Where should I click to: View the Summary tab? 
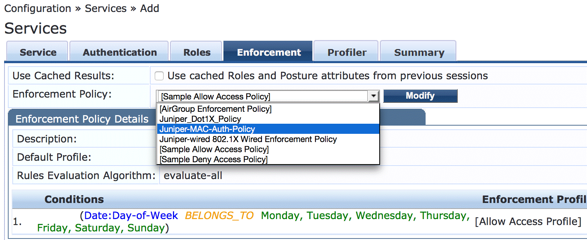click(x=419, y=52)
